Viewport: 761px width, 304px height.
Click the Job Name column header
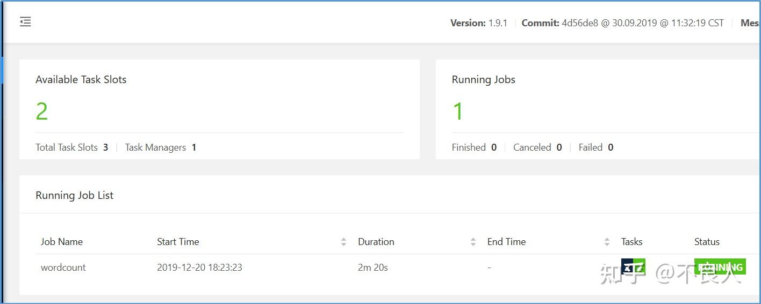62,242
